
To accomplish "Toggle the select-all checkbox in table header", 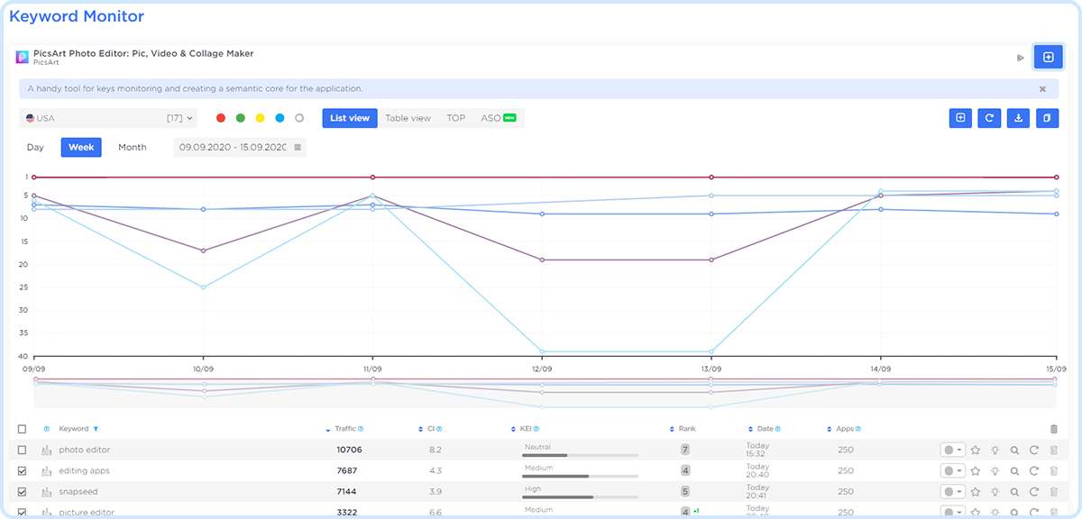I will click(23, 429).
